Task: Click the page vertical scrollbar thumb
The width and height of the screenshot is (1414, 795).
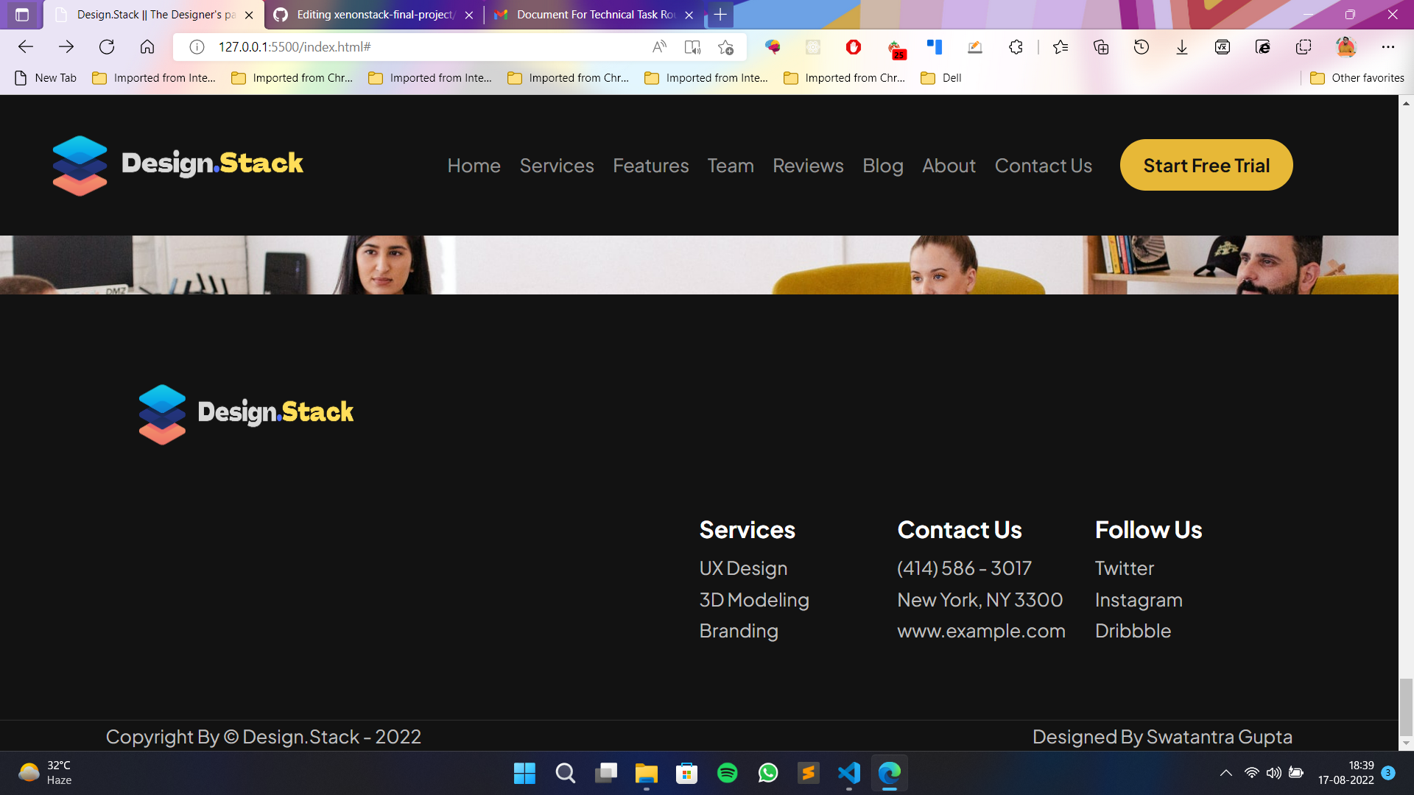Action: click(x=1406, y=707)
